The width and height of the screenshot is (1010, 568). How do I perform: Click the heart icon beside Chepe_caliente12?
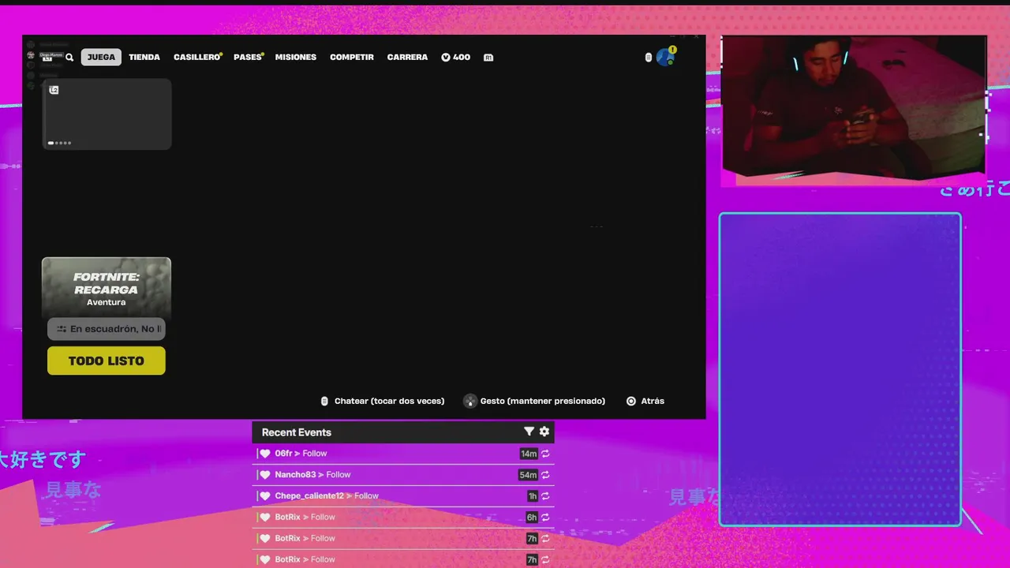click(265, 496)
